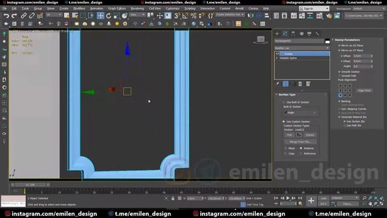This screenshot has width=387, height=218.
Task: Open the Create tab plus icon
Action: tap(277, 34)
